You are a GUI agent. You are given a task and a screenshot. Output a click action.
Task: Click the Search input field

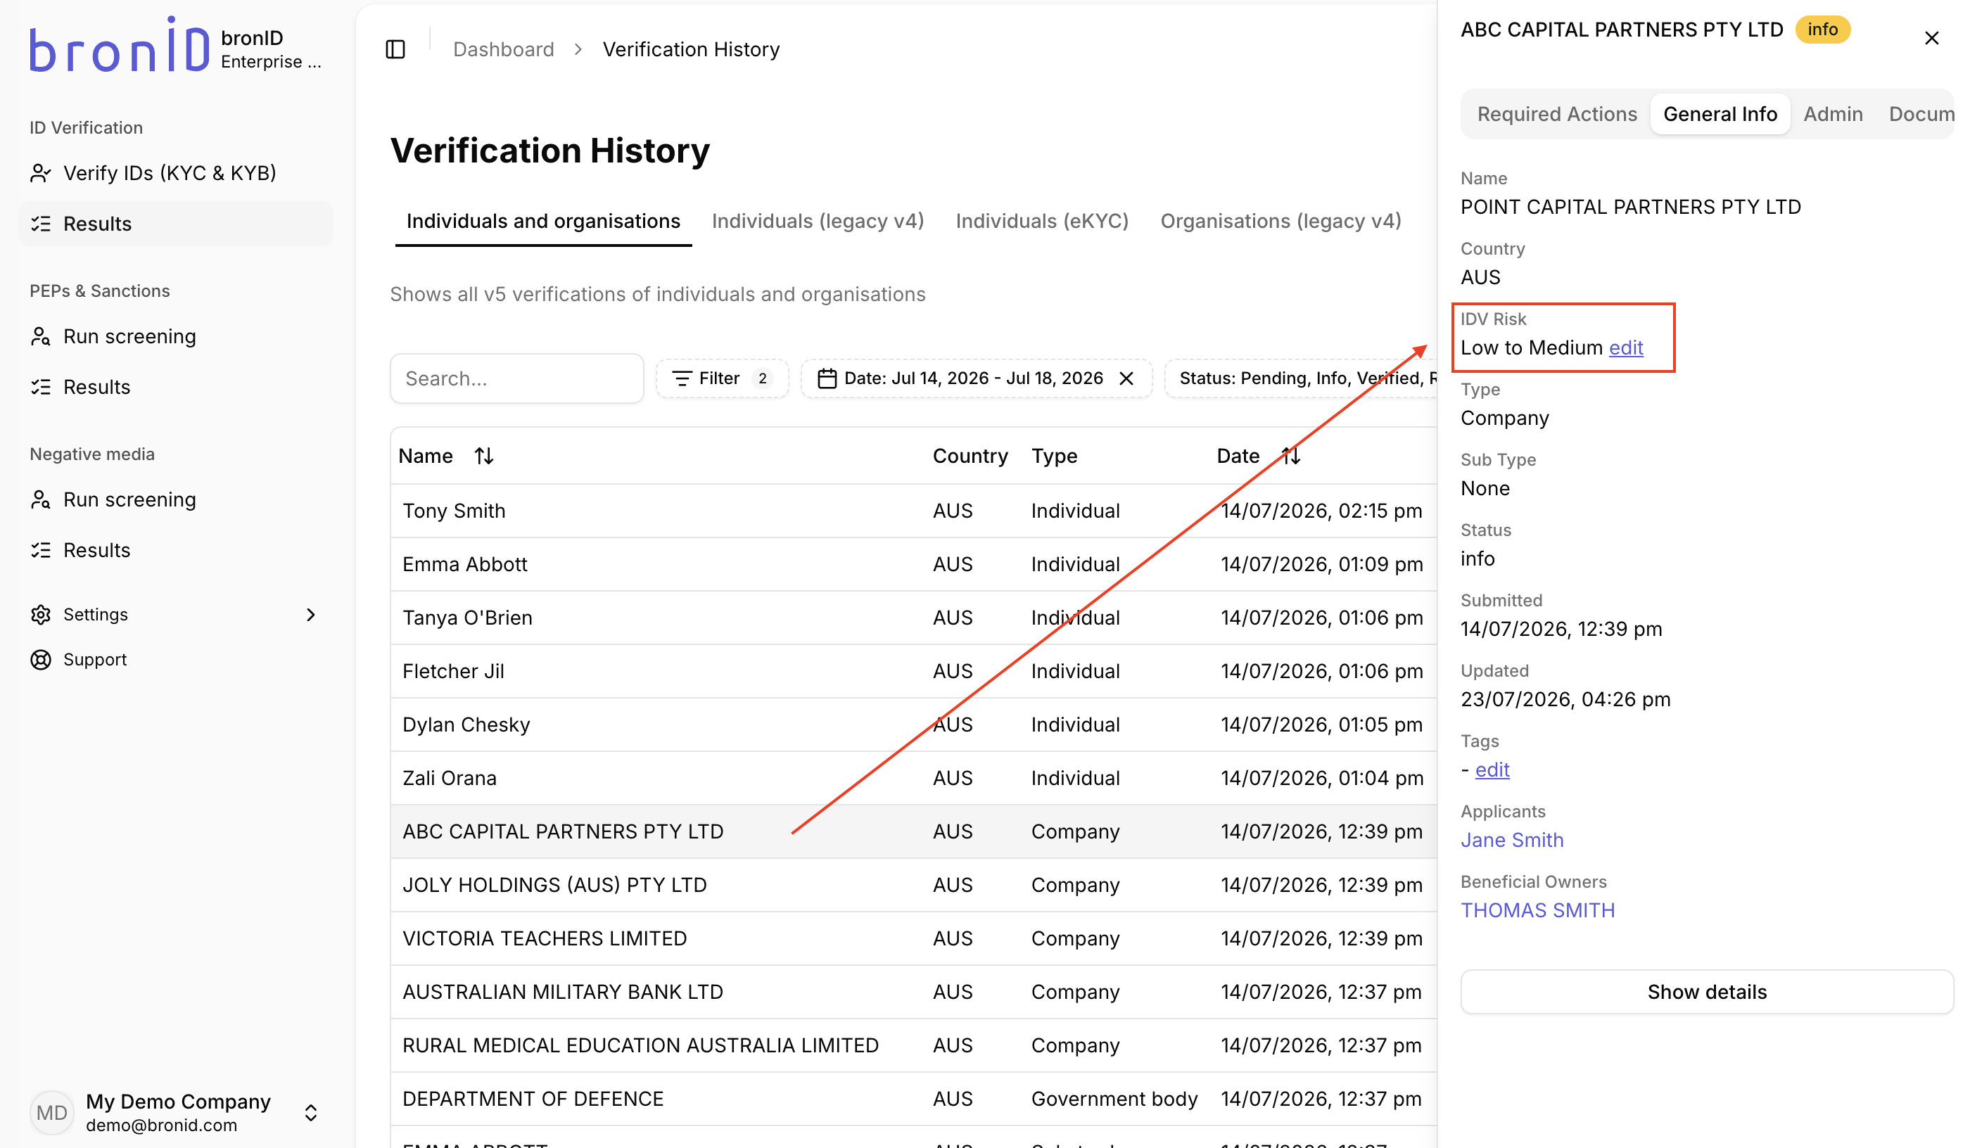click(x=516, y=378)
